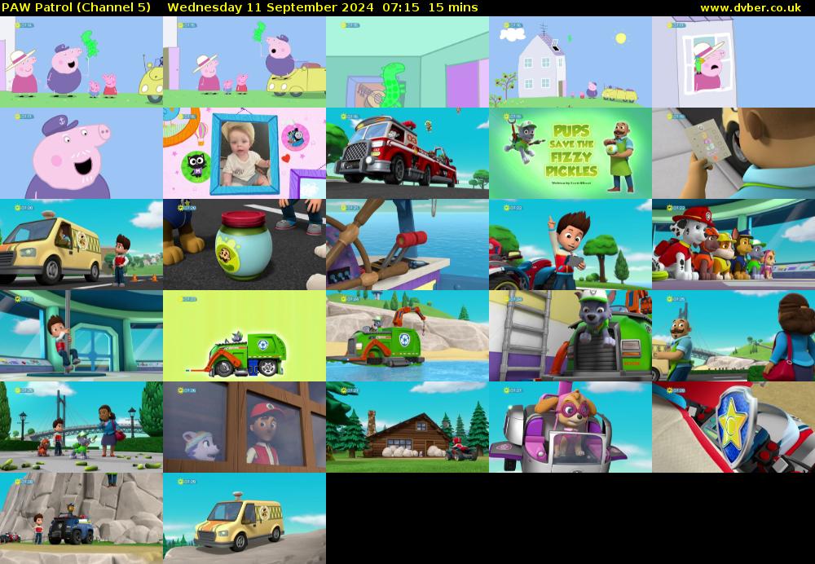Viewport: 815px width, 564px height.
Task: Open thumbnail of yellow van with Ryder standing
Action: [x=81, y=245]
